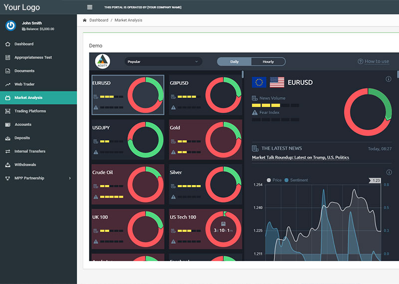Click the info icon beside EURUSD header
This screenshot has width=399, height=284.
pyautogui.click(x=389, y=79)
